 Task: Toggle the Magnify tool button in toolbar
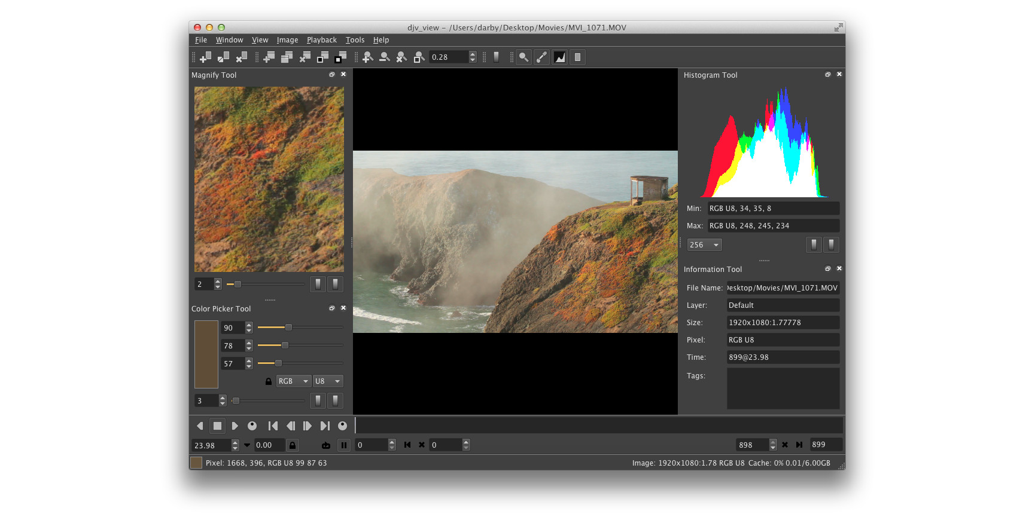coord(523,57)
